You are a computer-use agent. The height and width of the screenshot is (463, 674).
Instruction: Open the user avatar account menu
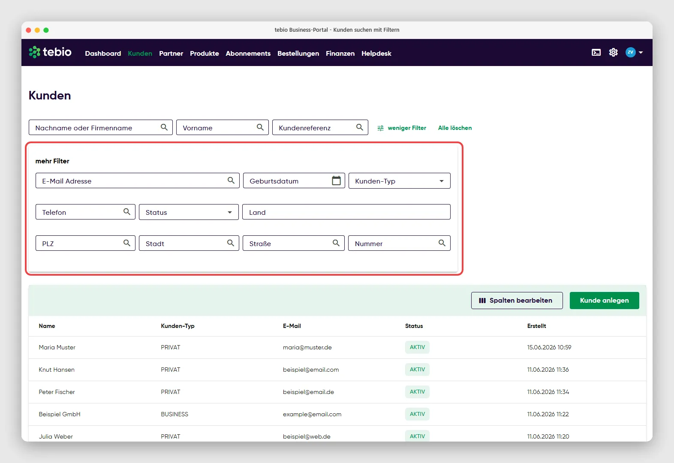634,52
